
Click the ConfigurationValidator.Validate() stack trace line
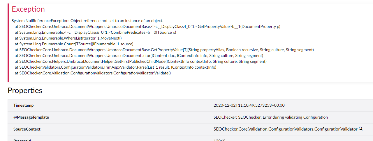coord(93,73)
